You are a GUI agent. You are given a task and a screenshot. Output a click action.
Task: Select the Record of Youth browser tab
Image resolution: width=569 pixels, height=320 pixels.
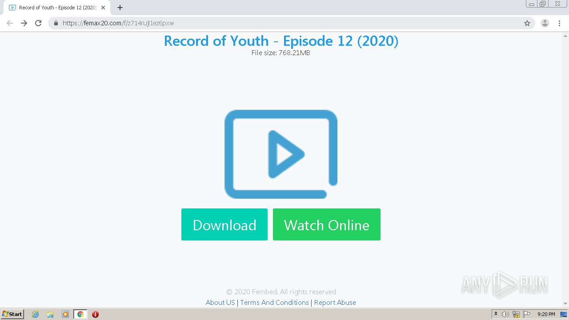tap(57, 8)
